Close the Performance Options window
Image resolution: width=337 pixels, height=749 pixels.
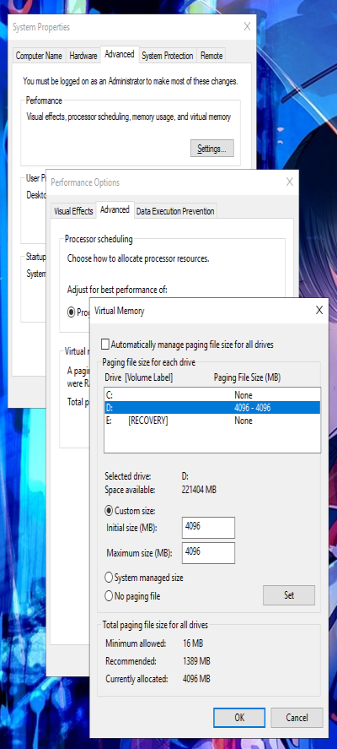(289, 182)
